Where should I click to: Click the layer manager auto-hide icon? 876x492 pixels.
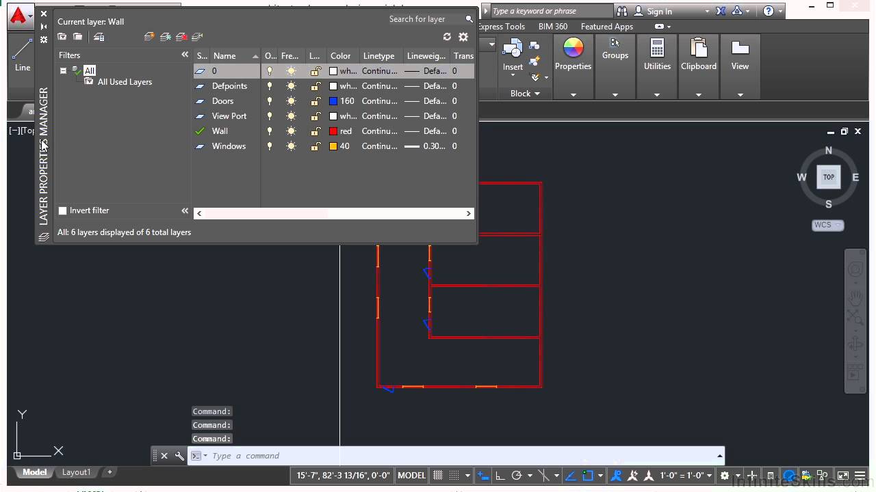(44, 27)
